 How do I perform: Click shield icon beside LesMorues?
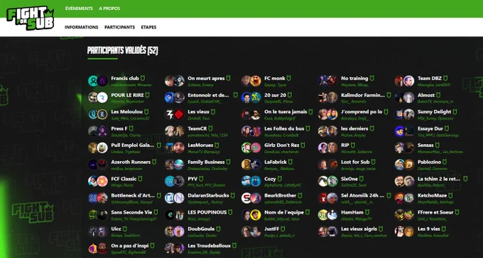point(217,145)
